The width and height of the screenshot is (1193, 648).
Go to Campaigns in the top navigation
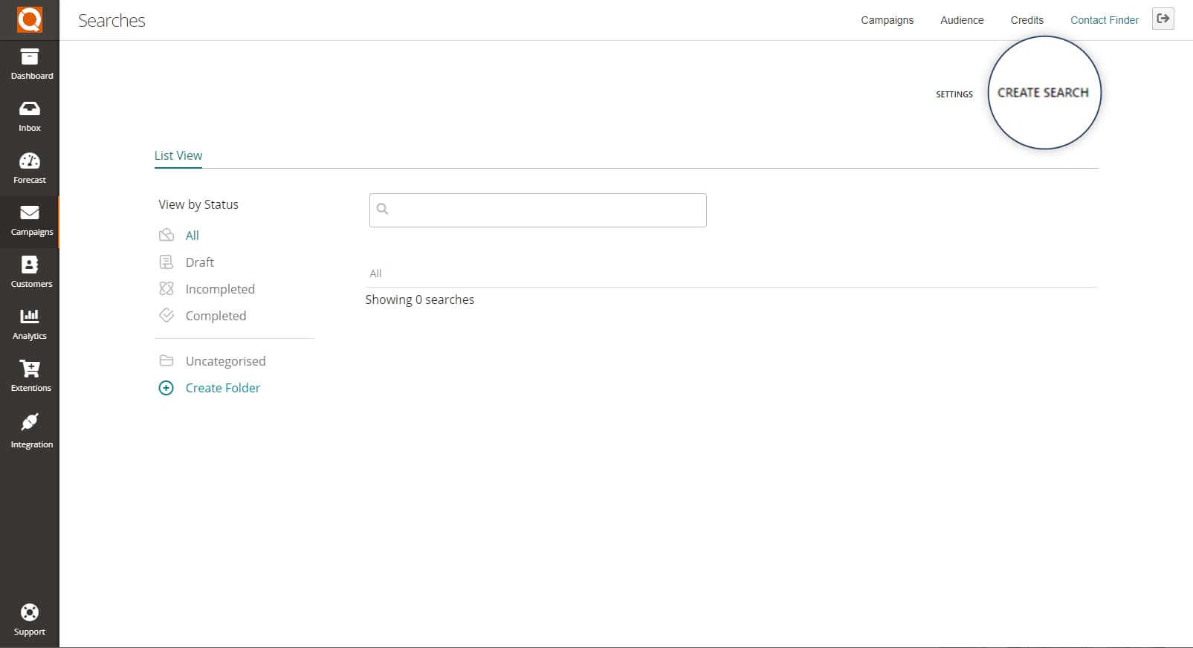(x=887, y=20)
